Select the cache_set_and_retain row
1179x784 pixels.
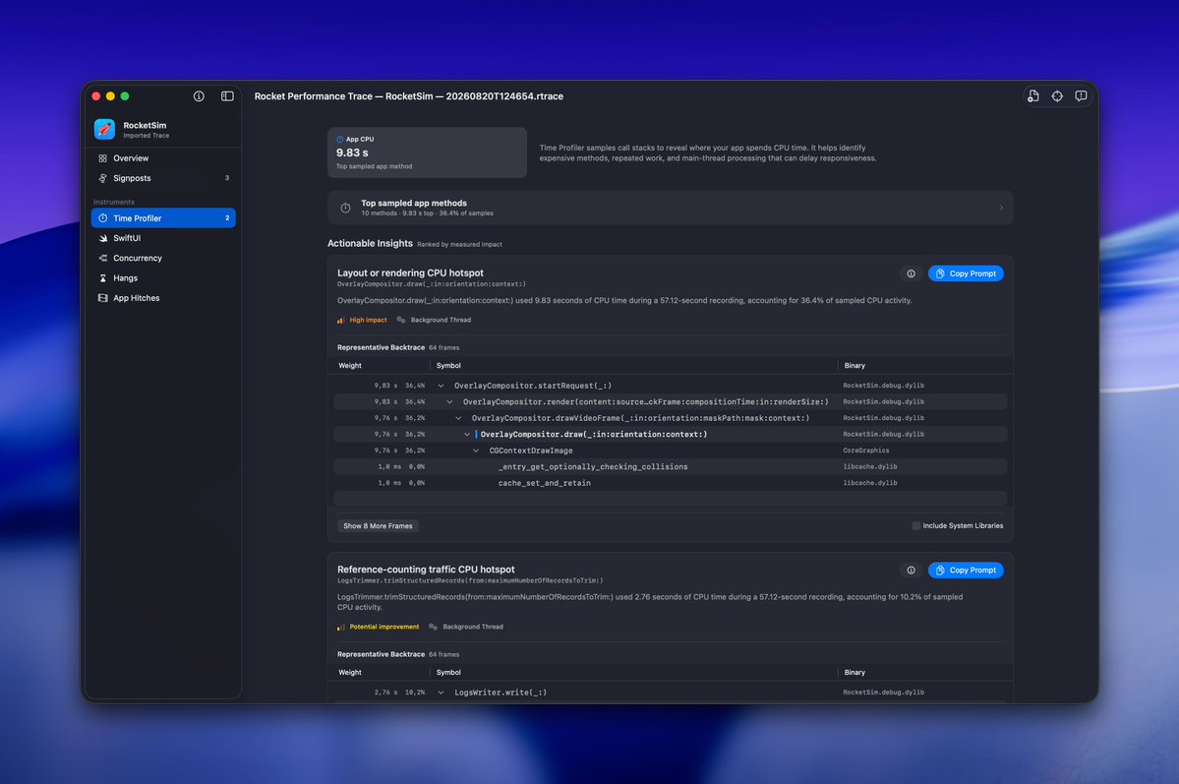coord(670,483)
